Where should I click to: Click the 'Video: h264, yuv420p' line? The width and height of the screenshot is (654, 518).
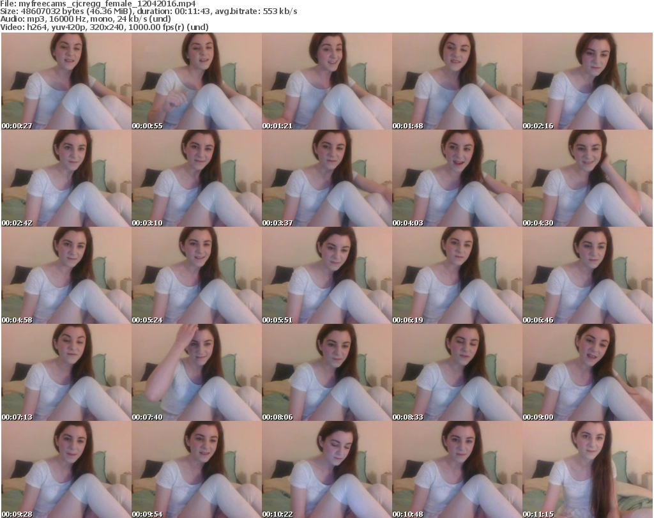pos(104,27)
